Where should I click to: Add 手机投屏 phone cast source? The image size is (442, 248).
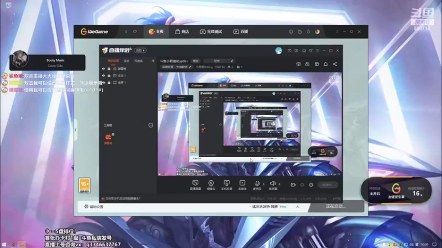tap(227, 185)
